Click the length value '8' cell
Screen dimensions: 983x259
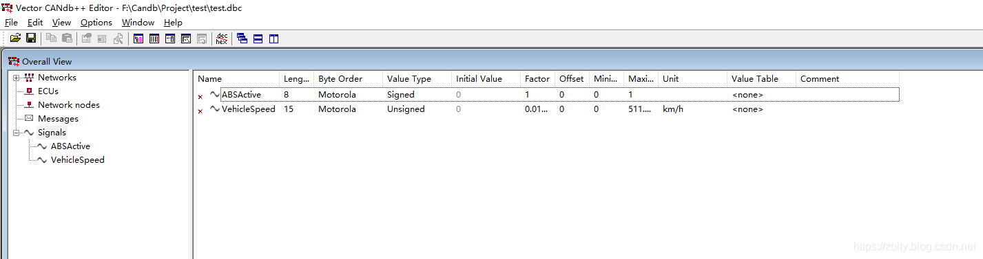tap(286, 95)
